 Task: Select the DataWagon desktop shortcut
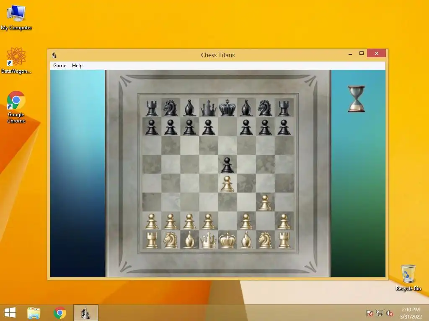pyautogui.click(x=16, y=60)
